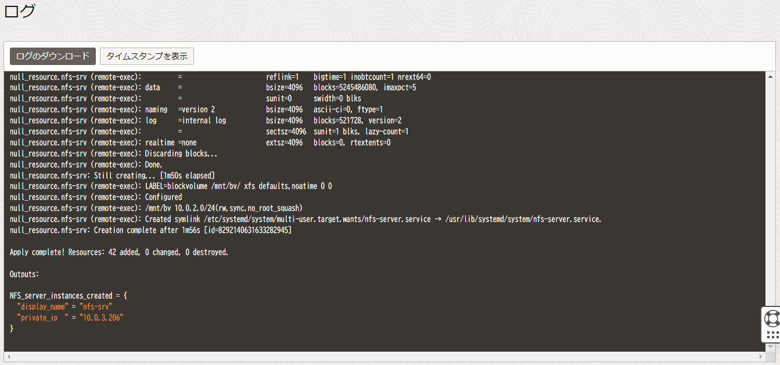Open the lifebuoy help icon
The width and height of the screenshot is (780, 365).
point(772,319)
